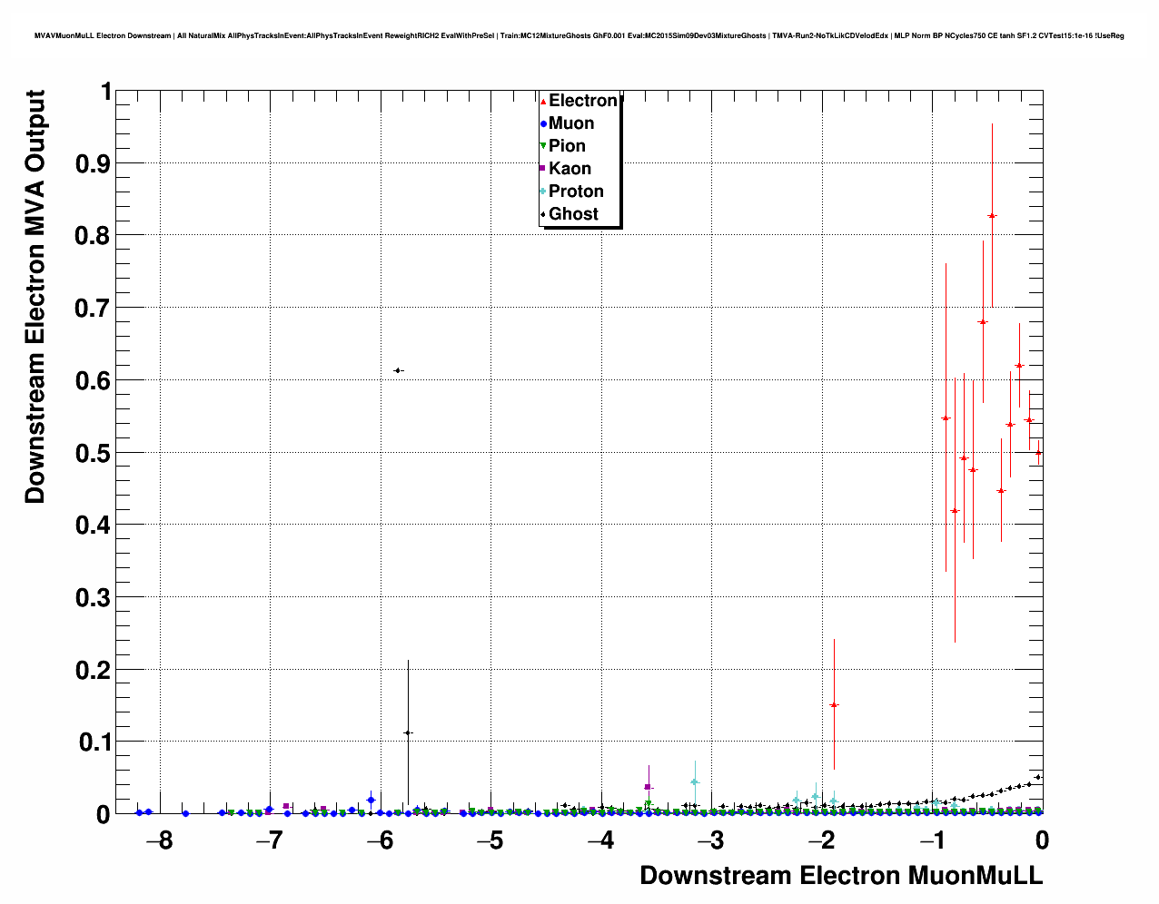
Task: Select the Ghost point with error bar near 0.11
Action: coord(408,732)
